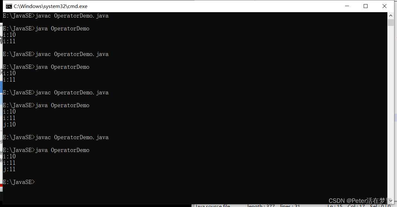Select the output line 'j:11'
The height and width of the screenshot is (207, 397).
(9, 169)
